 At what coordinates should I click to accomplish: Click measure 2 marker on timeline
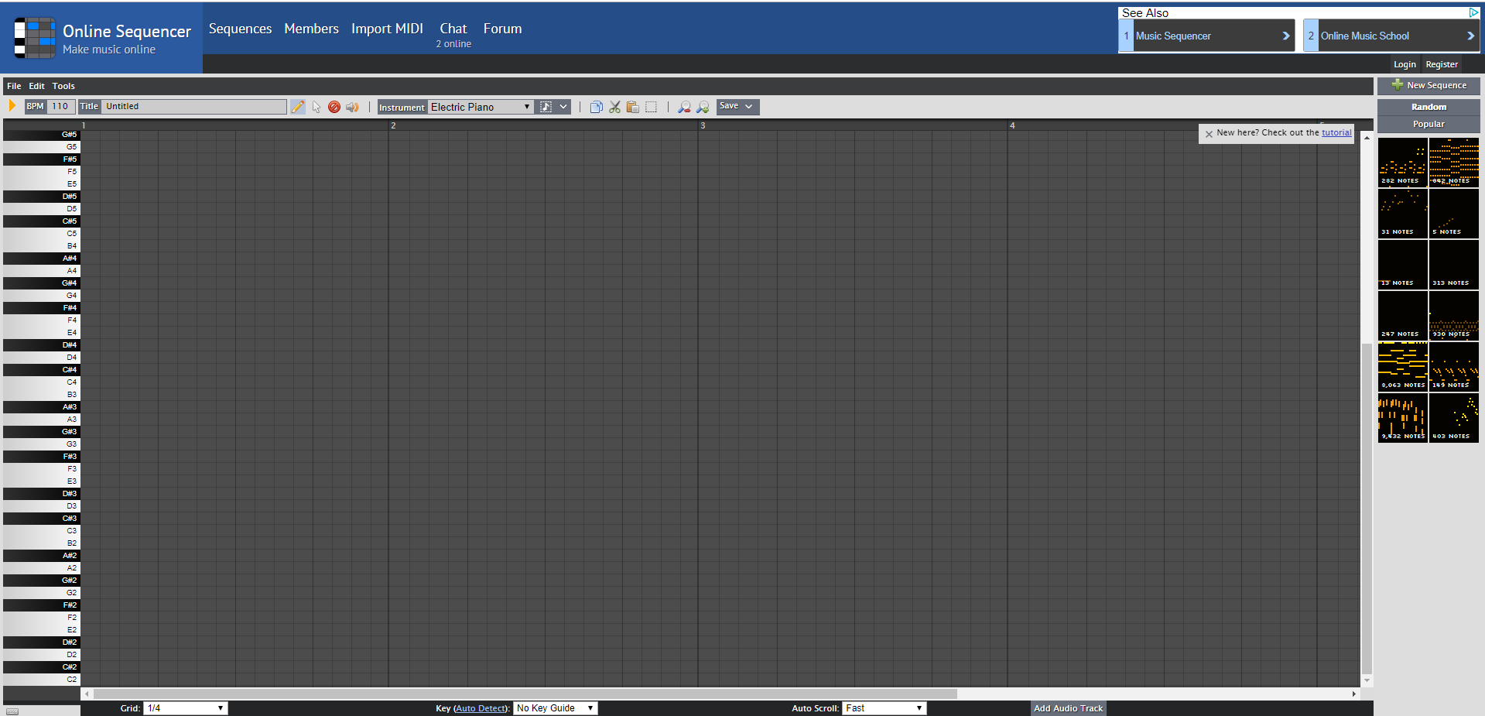393,125
